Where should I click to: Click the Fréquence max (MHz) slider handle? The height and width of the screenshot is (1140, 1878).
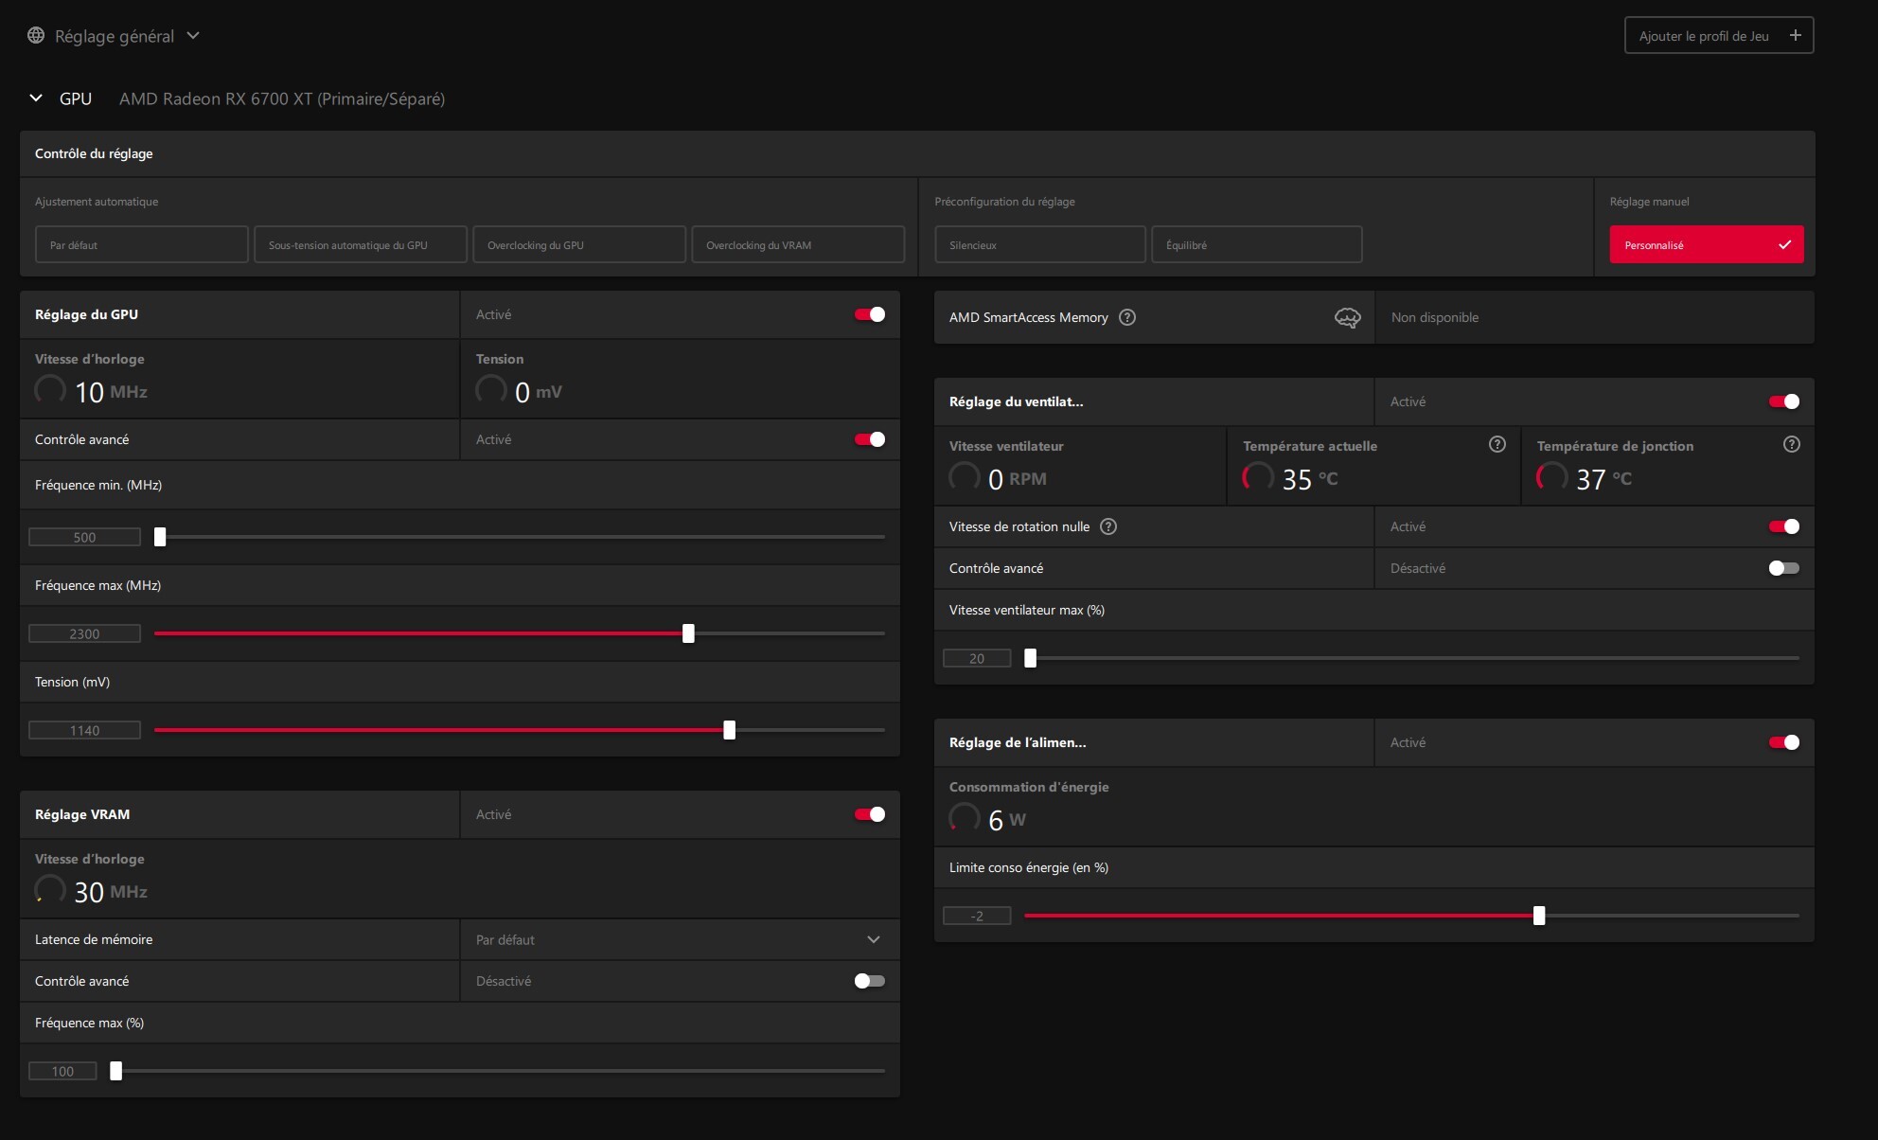(x=688, y=633)
